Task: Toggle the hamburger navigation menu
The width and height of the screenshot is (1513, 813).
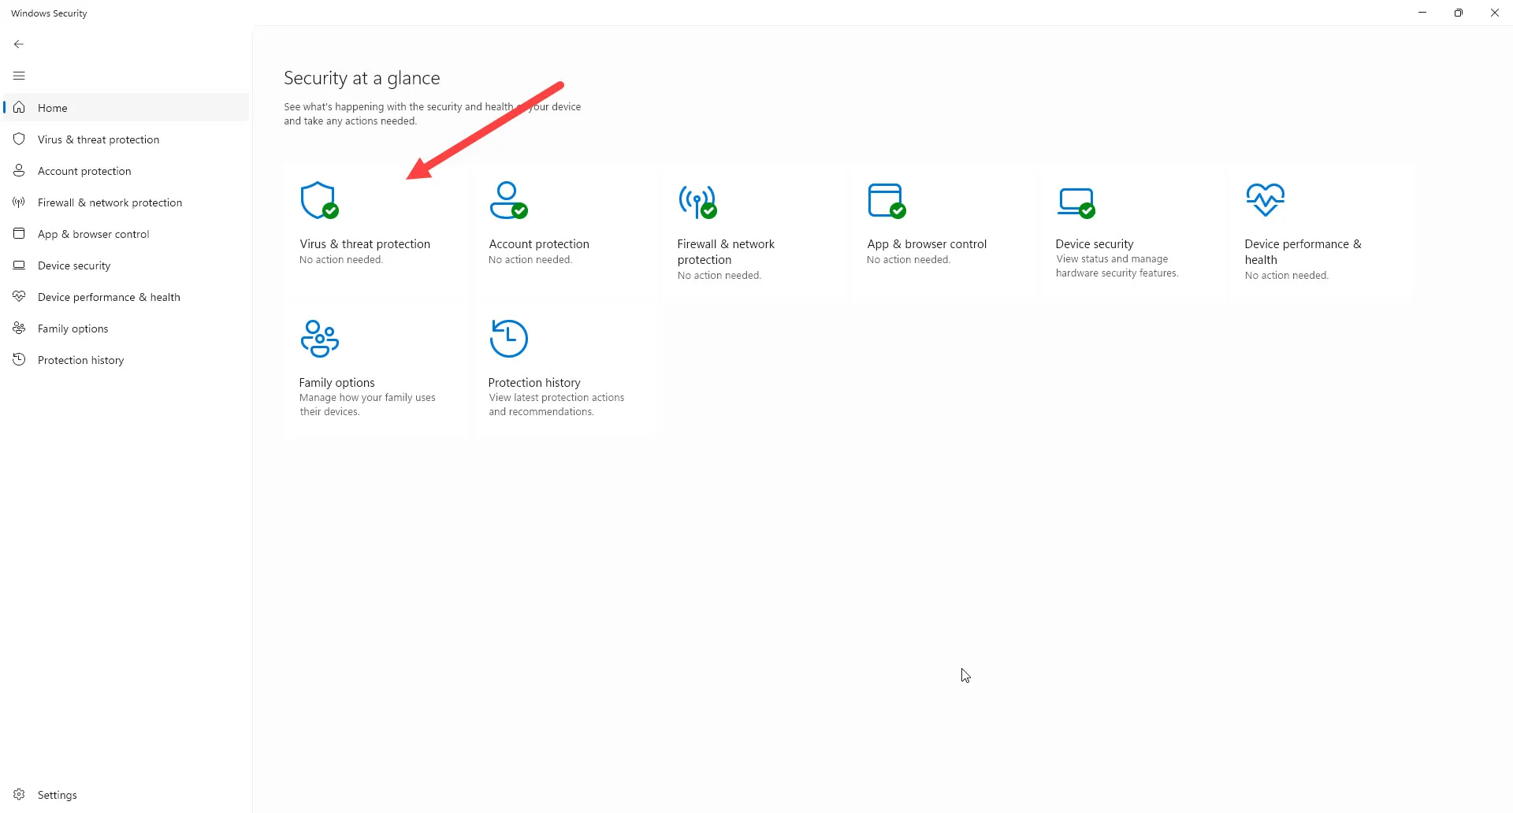Action: pyautogui.click(x=19, y=76)
